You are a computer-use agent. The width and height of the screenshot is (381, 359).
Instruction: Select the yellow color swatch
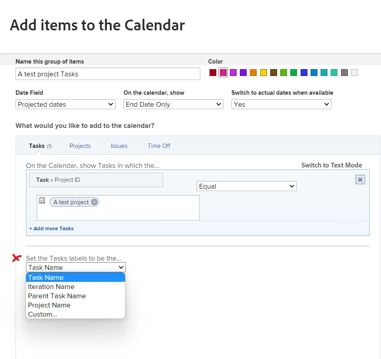(263, 73)
